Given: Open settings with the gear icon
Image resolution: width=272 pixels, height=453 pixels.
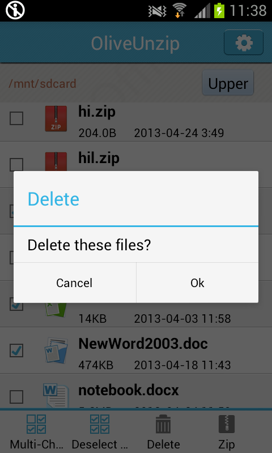Looking at the screenshot, I should pyautogui.click(x=244, y=42).
